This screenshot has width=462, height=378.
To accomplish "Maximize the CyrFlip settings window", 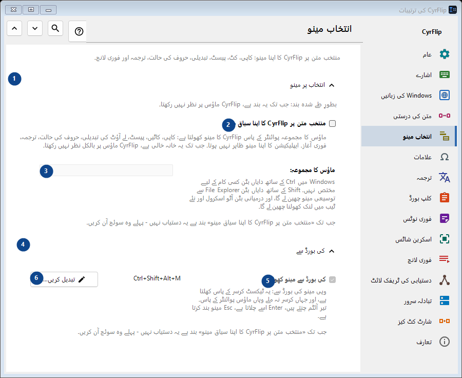I will pos(31,10).
